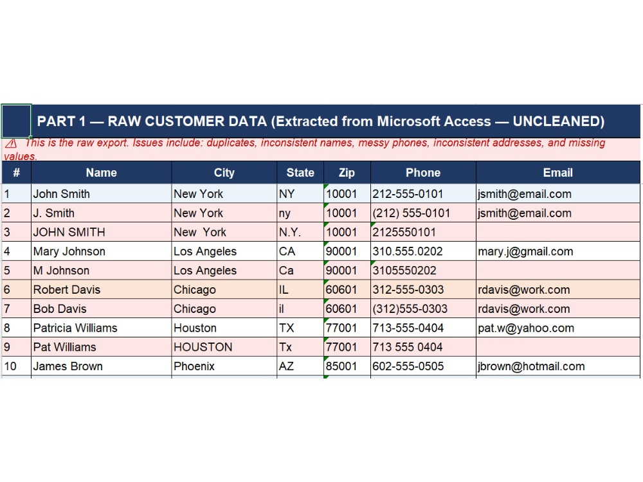Select phone cell 713-555-0404
The image size is (643, 482).
(x=423, y=328)
